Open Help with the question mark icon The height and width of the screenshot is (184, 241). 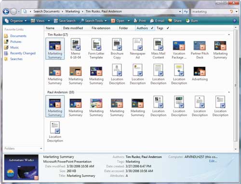(234, 21)
